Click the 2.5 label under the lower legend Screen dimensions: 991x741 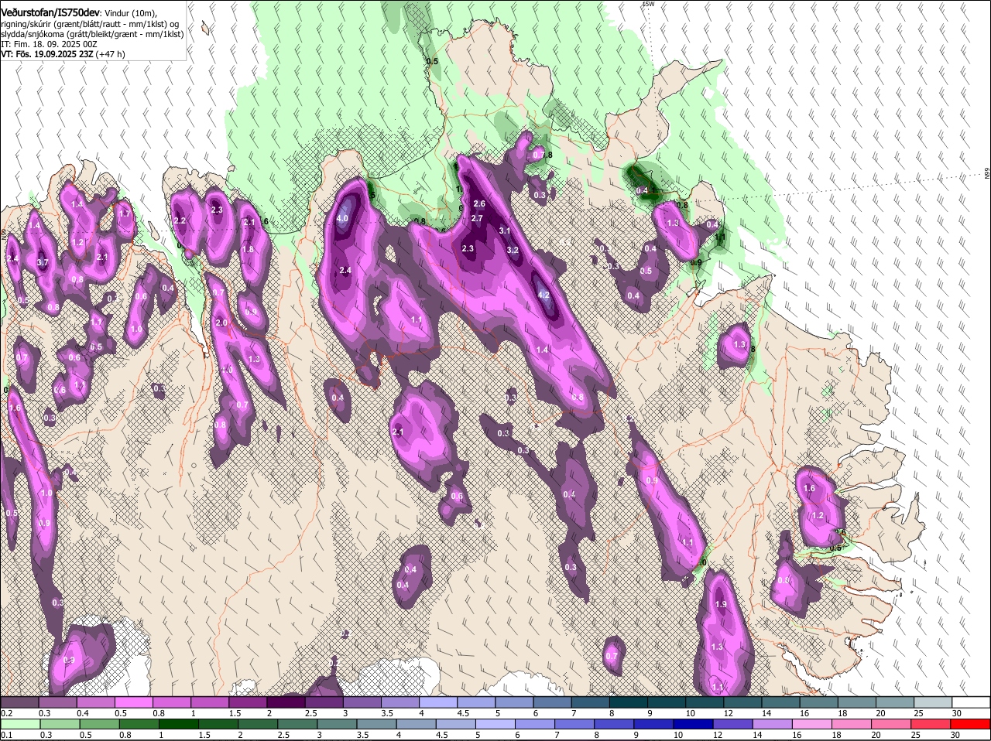coord(283,735)
